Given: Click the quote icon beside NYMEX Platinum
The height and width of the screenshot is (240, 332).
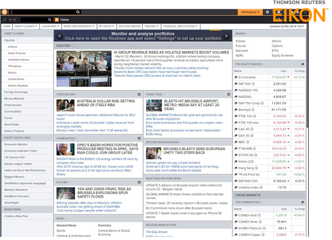Looking at the screenshot, I should (236, 228).
